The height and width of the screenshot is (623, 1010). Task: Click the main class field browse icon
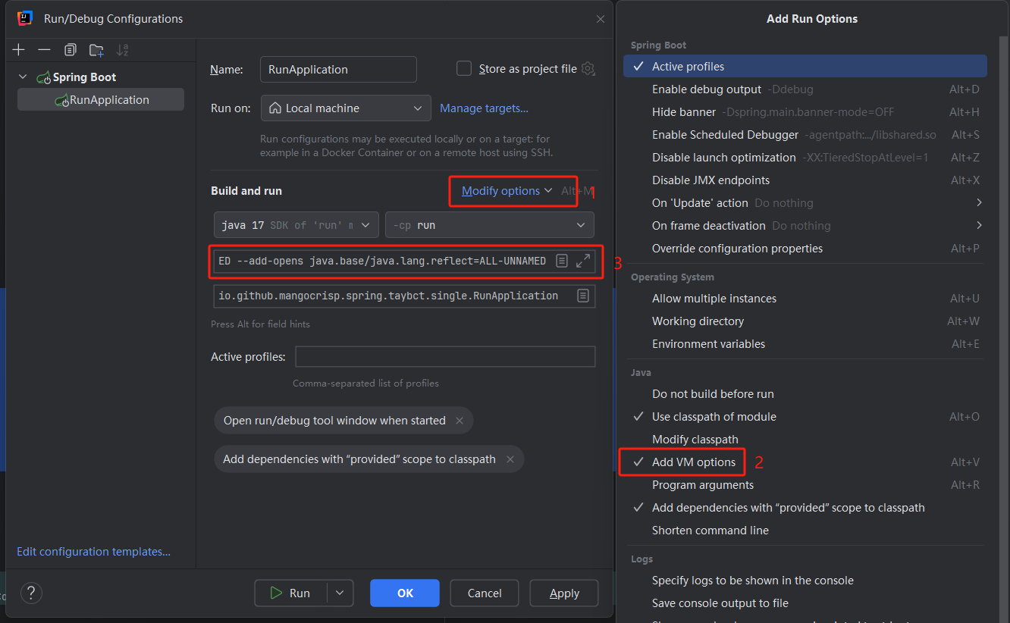point(583,296)
